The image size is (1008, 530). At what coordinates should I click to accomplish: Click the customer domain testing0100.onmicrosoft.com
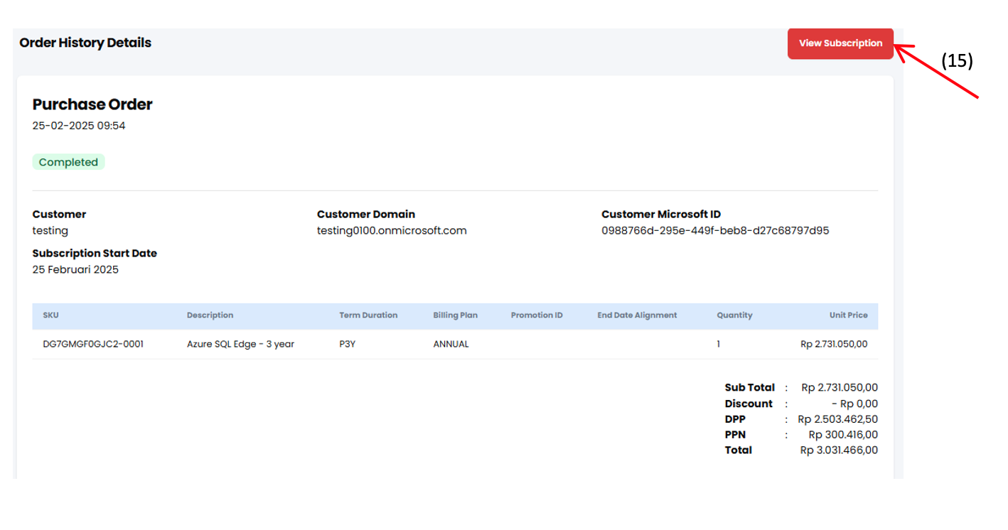click(392, 231)
